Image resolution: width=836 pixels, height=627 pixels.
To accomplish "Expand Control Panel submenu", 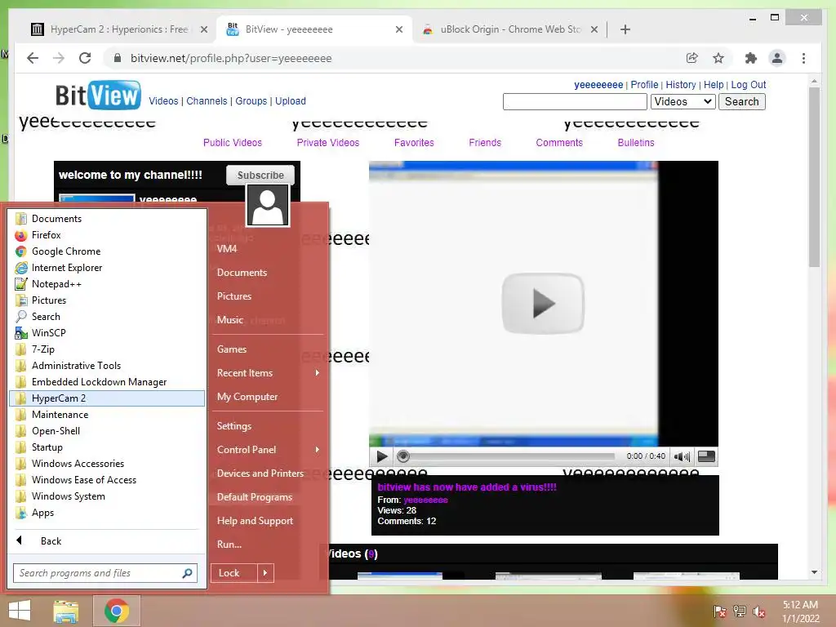I will point(268,450).
